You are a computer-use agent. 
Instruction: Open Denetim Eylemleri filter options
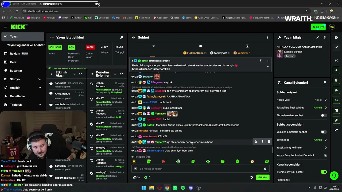pos(115,74)
